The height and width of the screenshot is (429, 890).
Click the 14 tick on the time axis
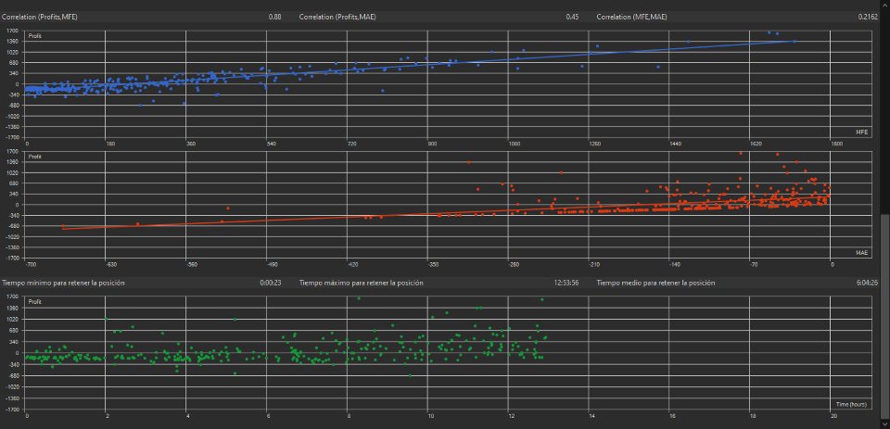(592, 417)
